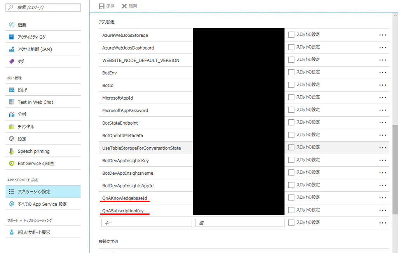Click the 接続文字列 section heading
The image size is (398, 253).
click(x=108, y=241)
